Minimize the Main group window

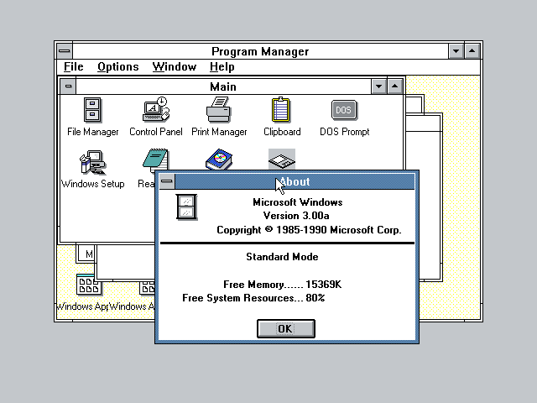click(378, 86)
